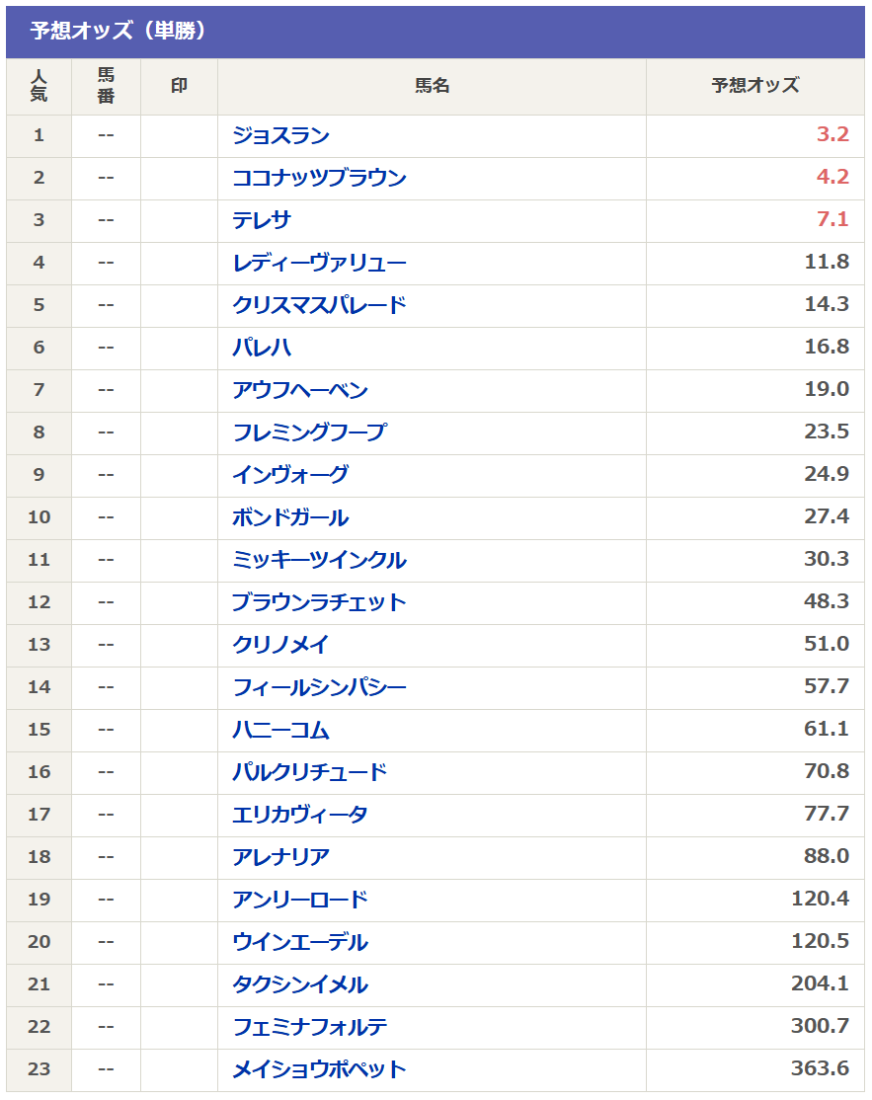The height and width of the screenshot is (1100, 872).
Task: Click horse name ココナッツブラウン
Action: [319, 178]
